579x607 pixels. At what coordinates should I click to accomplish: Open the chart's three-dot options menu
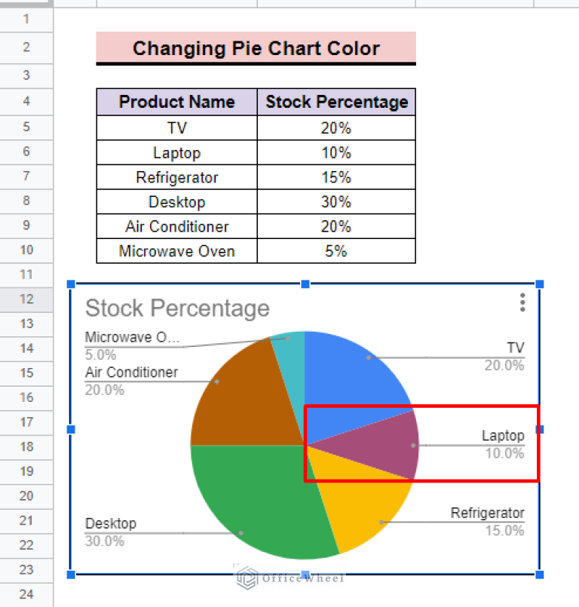[x=522, y=303]
